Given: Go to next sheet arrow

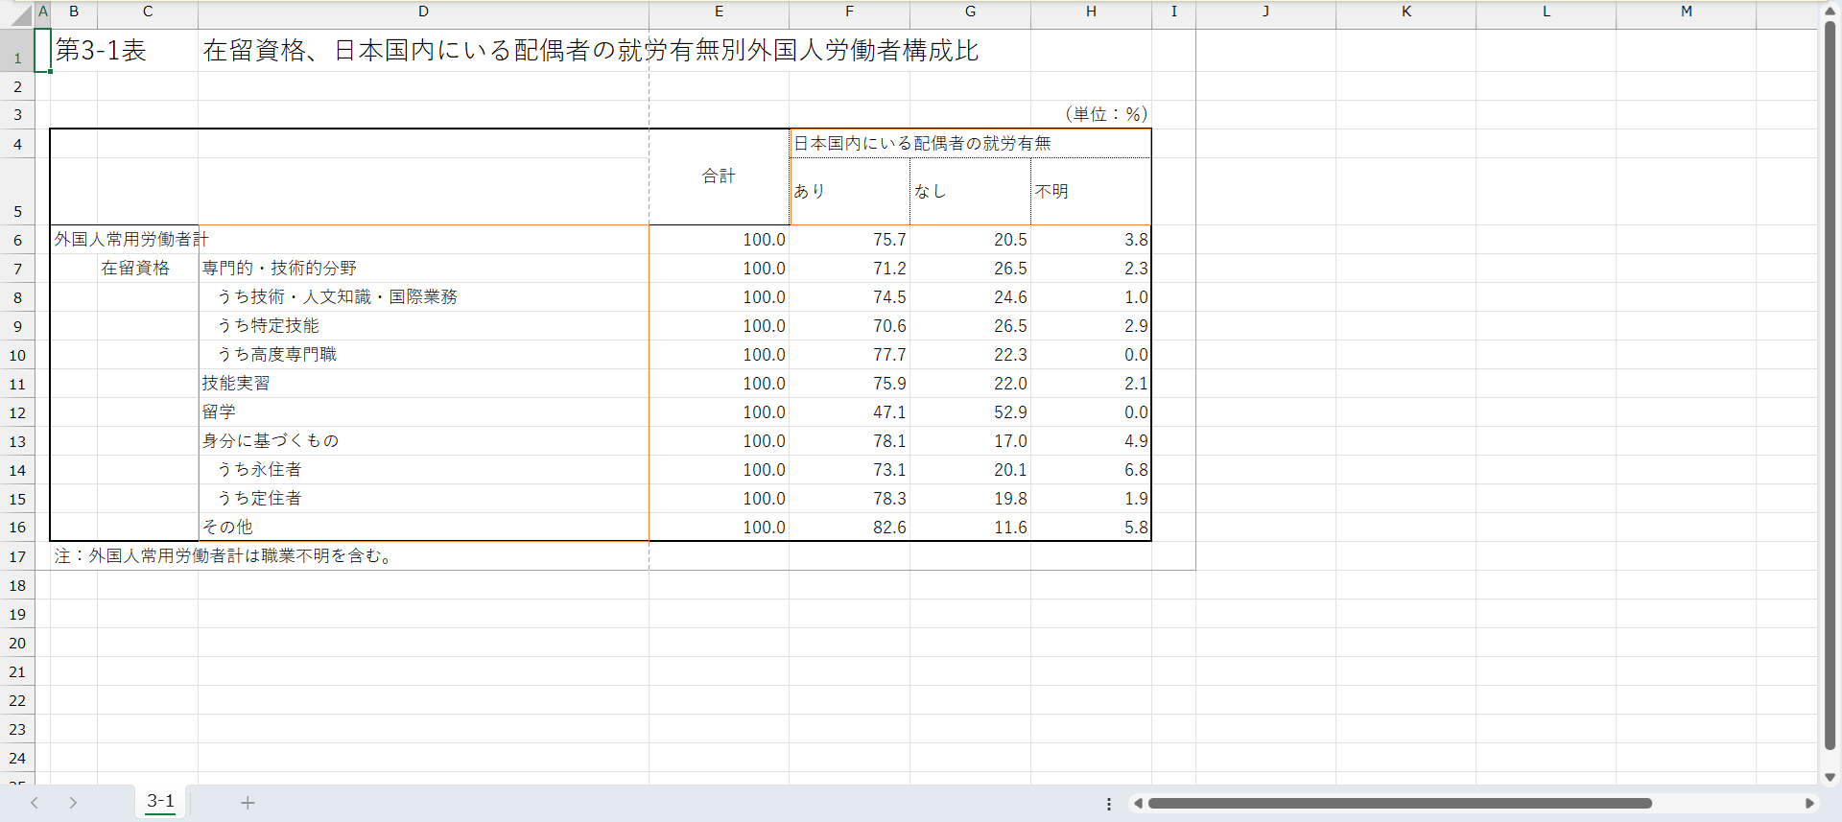Looking at the screenshot, I should coord(73,803).
